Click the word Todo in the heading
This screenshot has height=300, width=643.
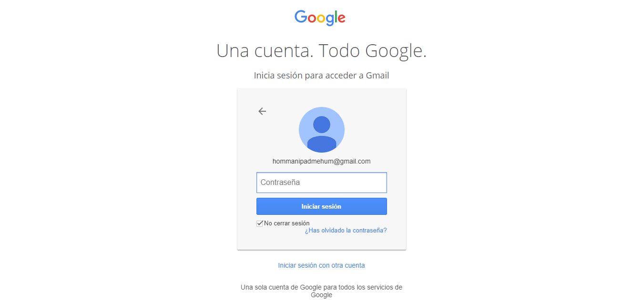tap(339, 50)
